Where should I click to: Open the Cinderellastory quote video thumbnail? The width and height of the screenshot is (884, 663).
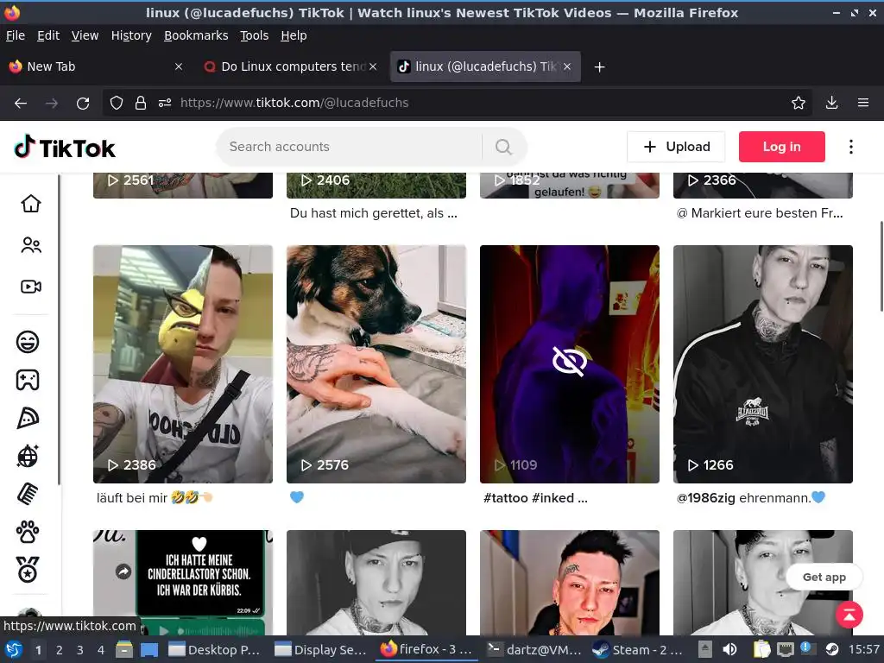183,583
